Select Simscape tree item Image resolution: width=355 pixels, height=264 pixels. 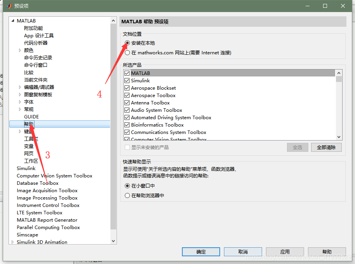point(27,235)
